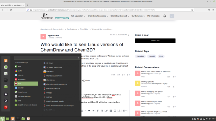Viewport: 216px width, 121px height.
Task: Click the application list scrollbar
Action: pyautogui.click(x=79, y=81)
